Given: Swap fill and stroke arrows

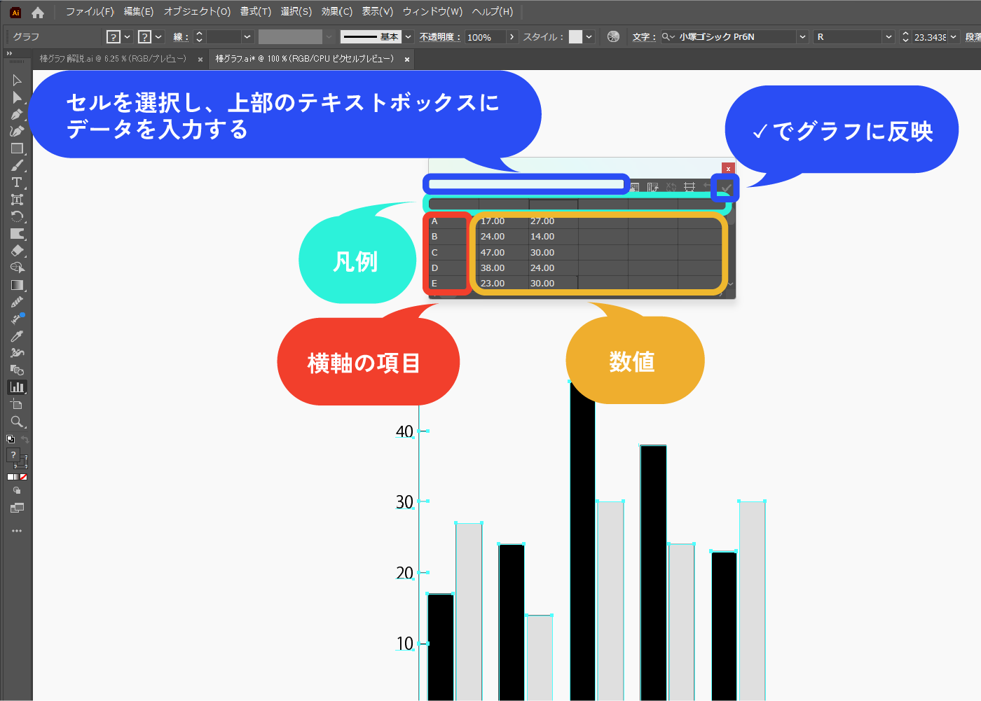Looking at the screenshot, I should 25,439.
